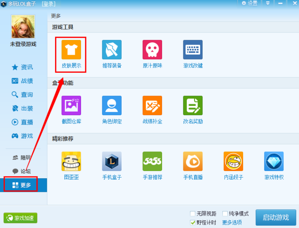The image size is (299, 228).
Task: Open the 更多选项 more options link
Action: [232, 222]
